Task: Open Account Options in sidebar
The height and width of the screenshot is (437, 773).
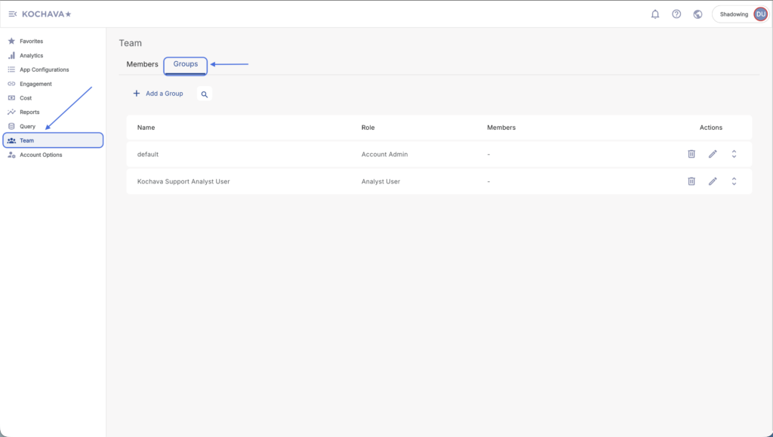Action: pos(41,155)
